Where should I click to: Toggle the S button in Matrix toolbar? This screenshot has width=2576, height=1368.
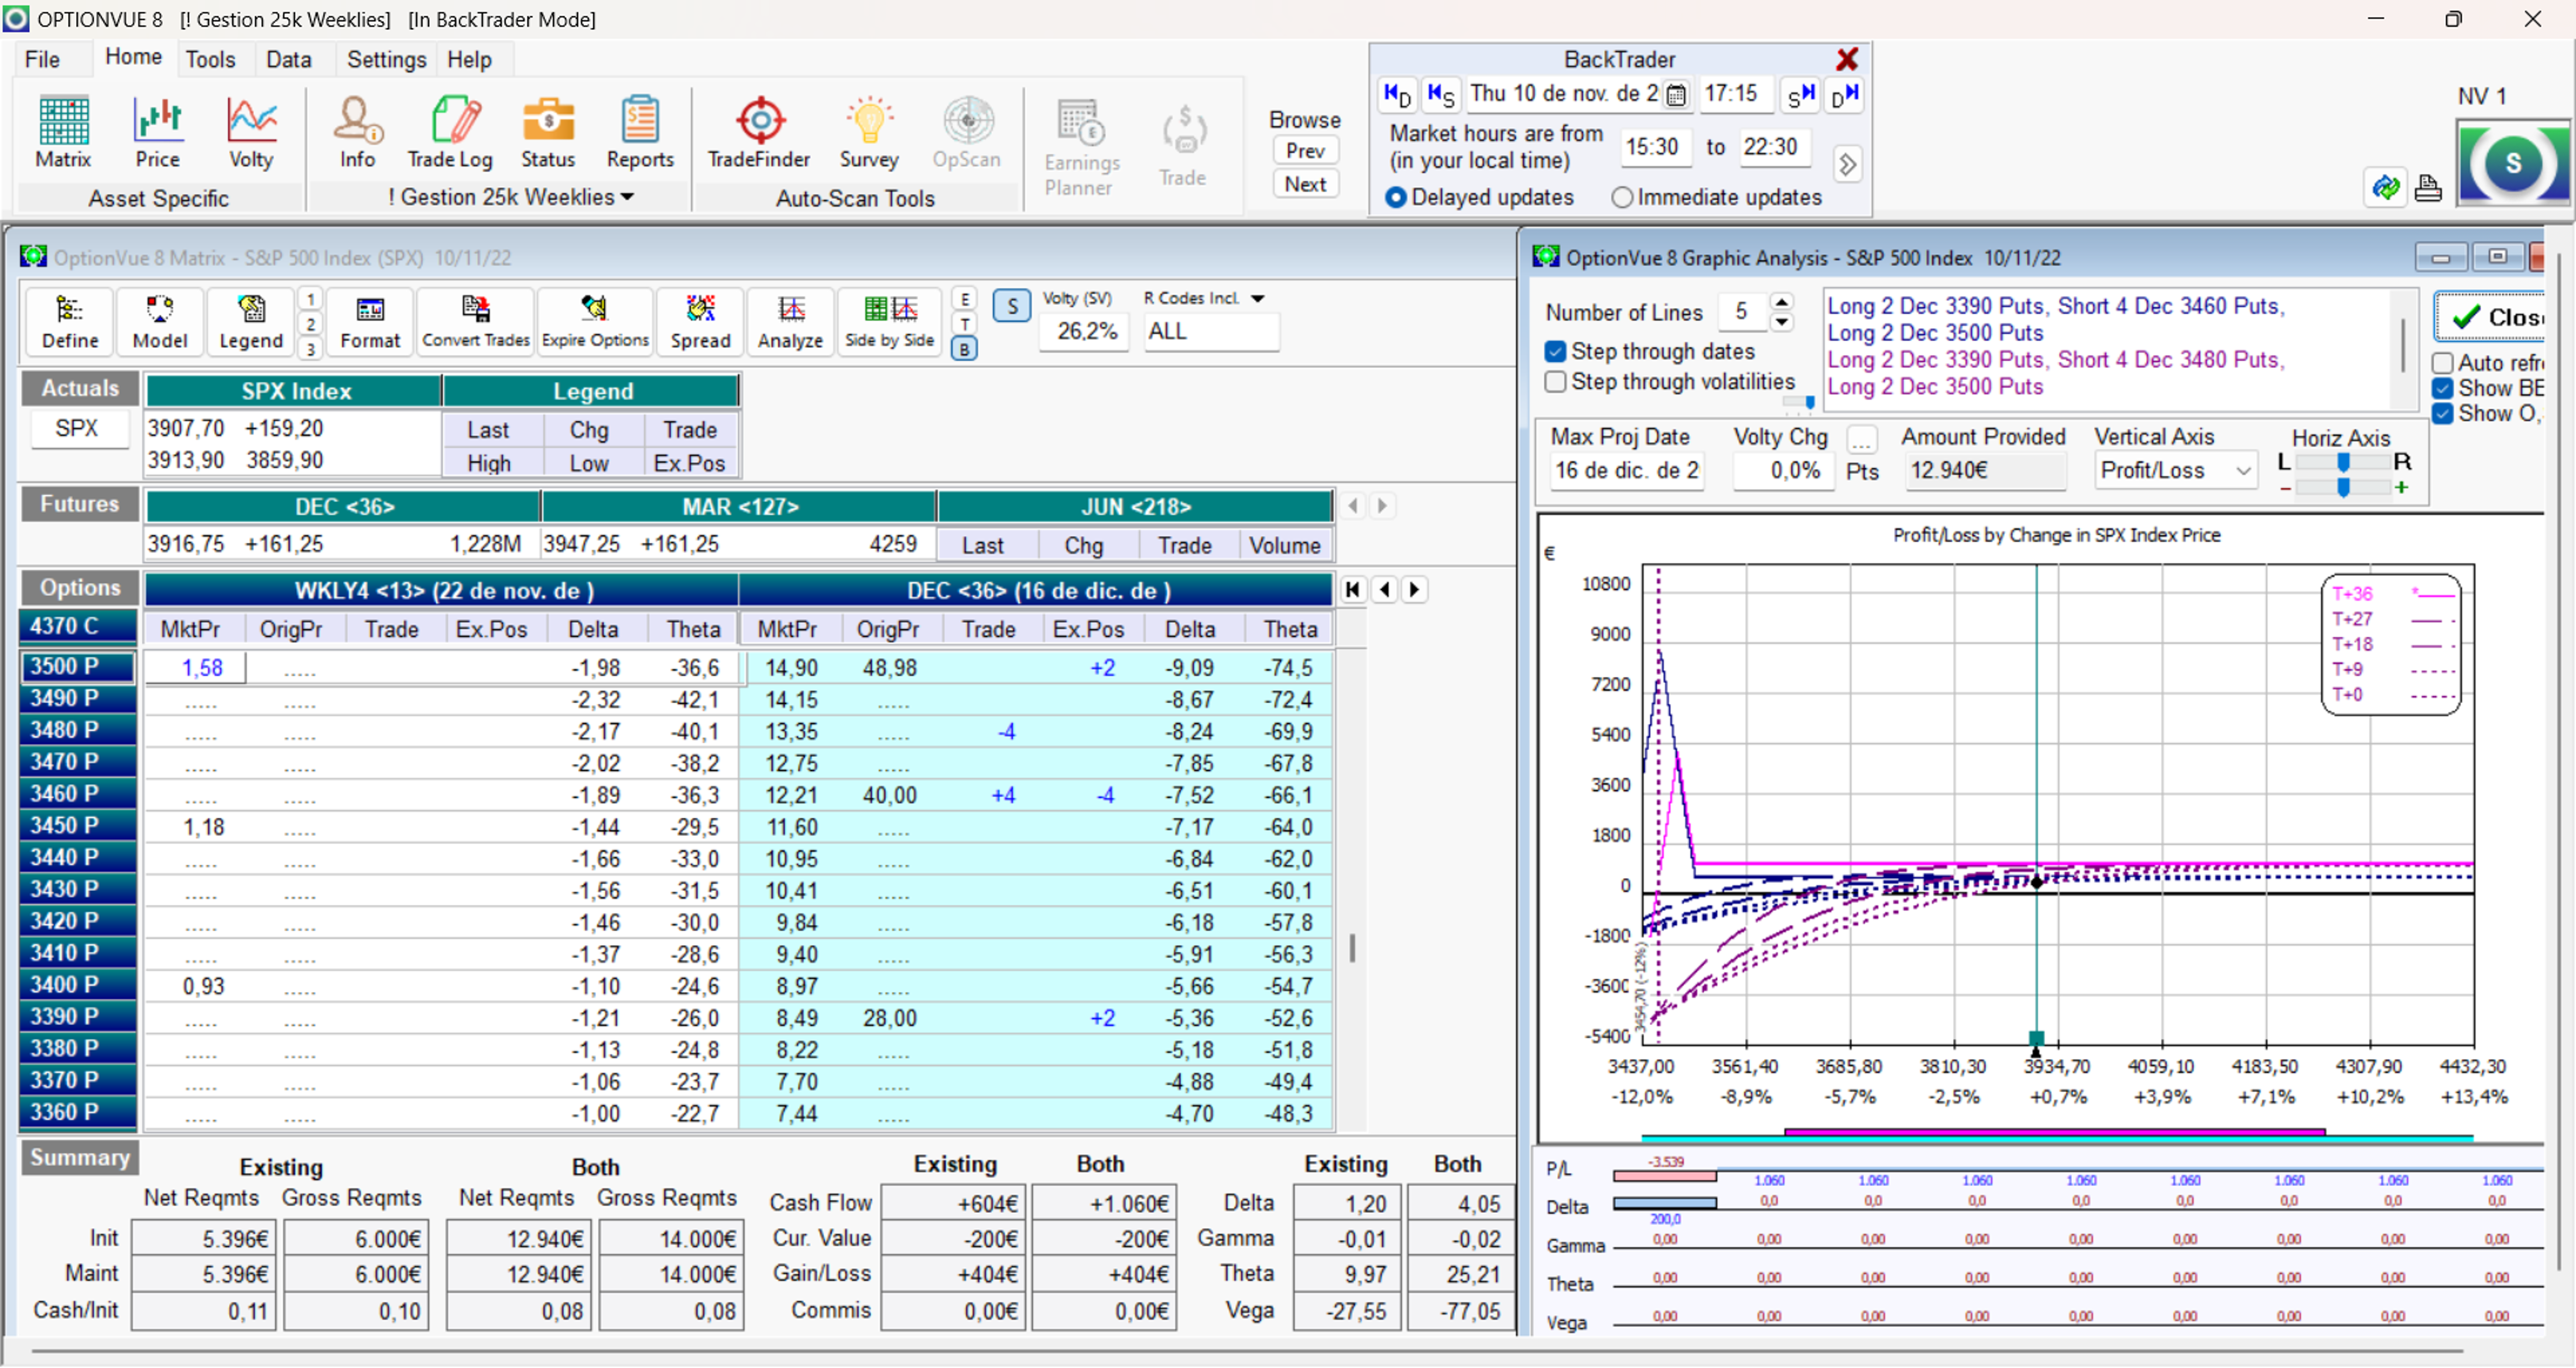[x=1012, y=307]
